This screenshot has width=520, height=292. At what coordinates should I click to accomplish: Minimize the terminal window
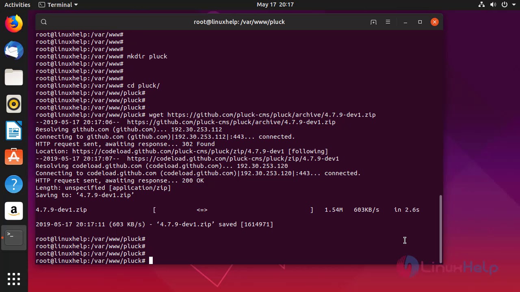tap(405, 22)
